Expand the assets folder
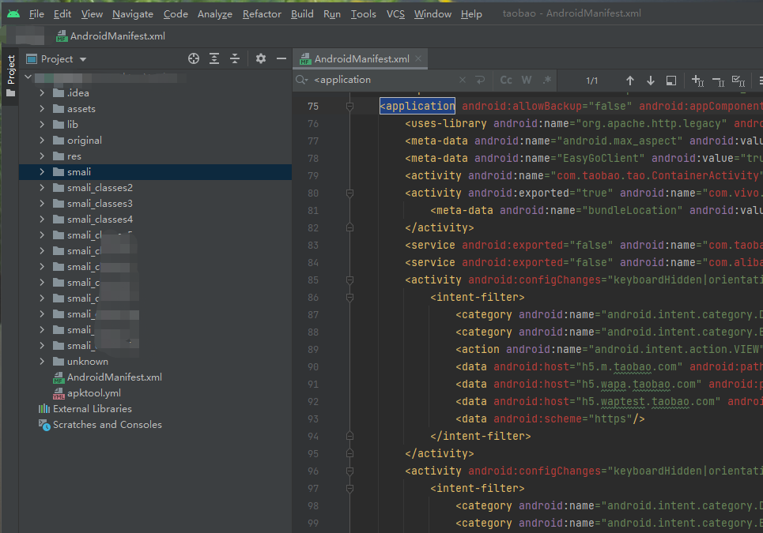The width and height of the screenshot is (763, 533). click(x=41, y=108)
